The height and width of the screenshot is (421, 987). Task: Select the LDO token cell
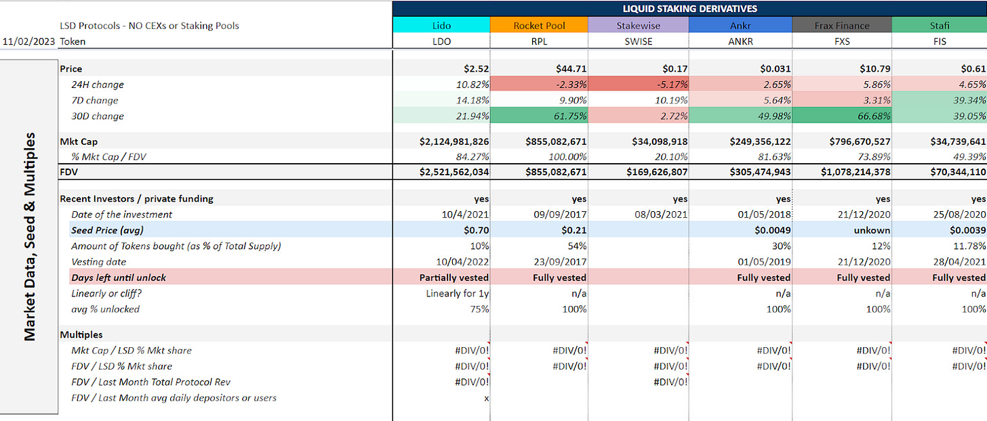(x=441, y=41)
